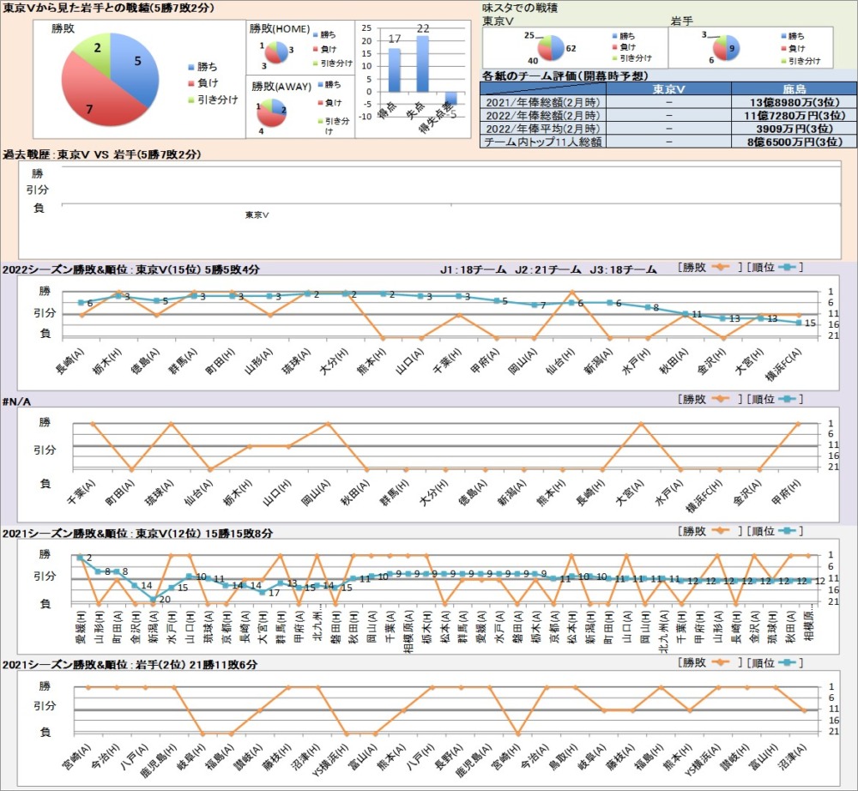Click the 鹿島 column header in the table
The height and width of the screenshot is (791, 858).
794,88
